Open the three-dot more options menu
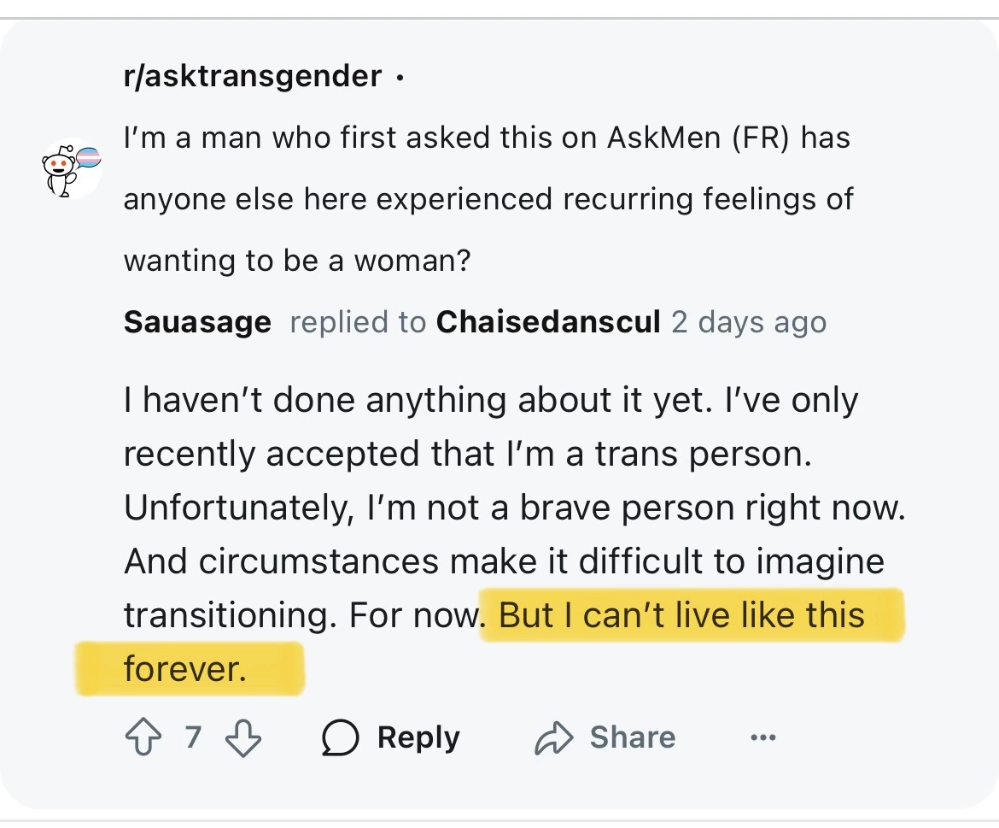999x828 pixels. click(762, 737)
